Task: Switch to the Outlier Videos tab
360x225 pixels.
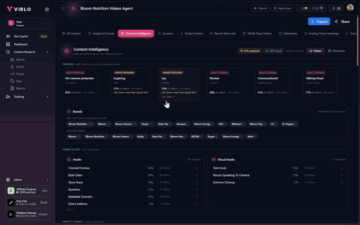Action: point(191,34)
